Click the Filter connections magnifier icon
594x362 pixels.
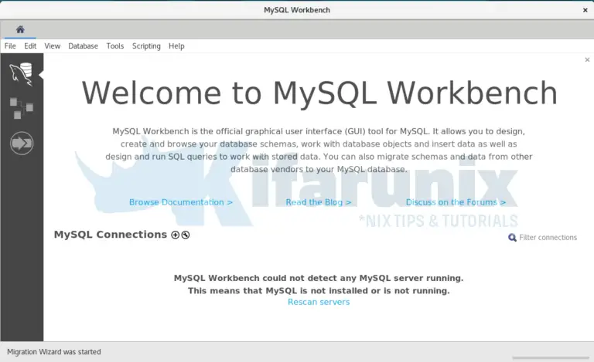pos(512,237)
